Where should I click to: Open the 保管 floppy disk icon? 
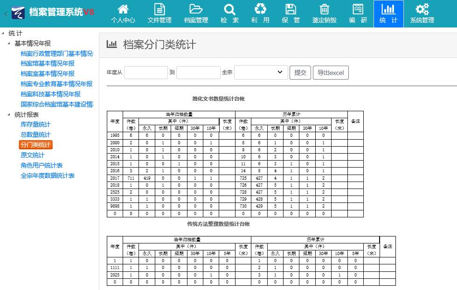(x=291, y=10)
